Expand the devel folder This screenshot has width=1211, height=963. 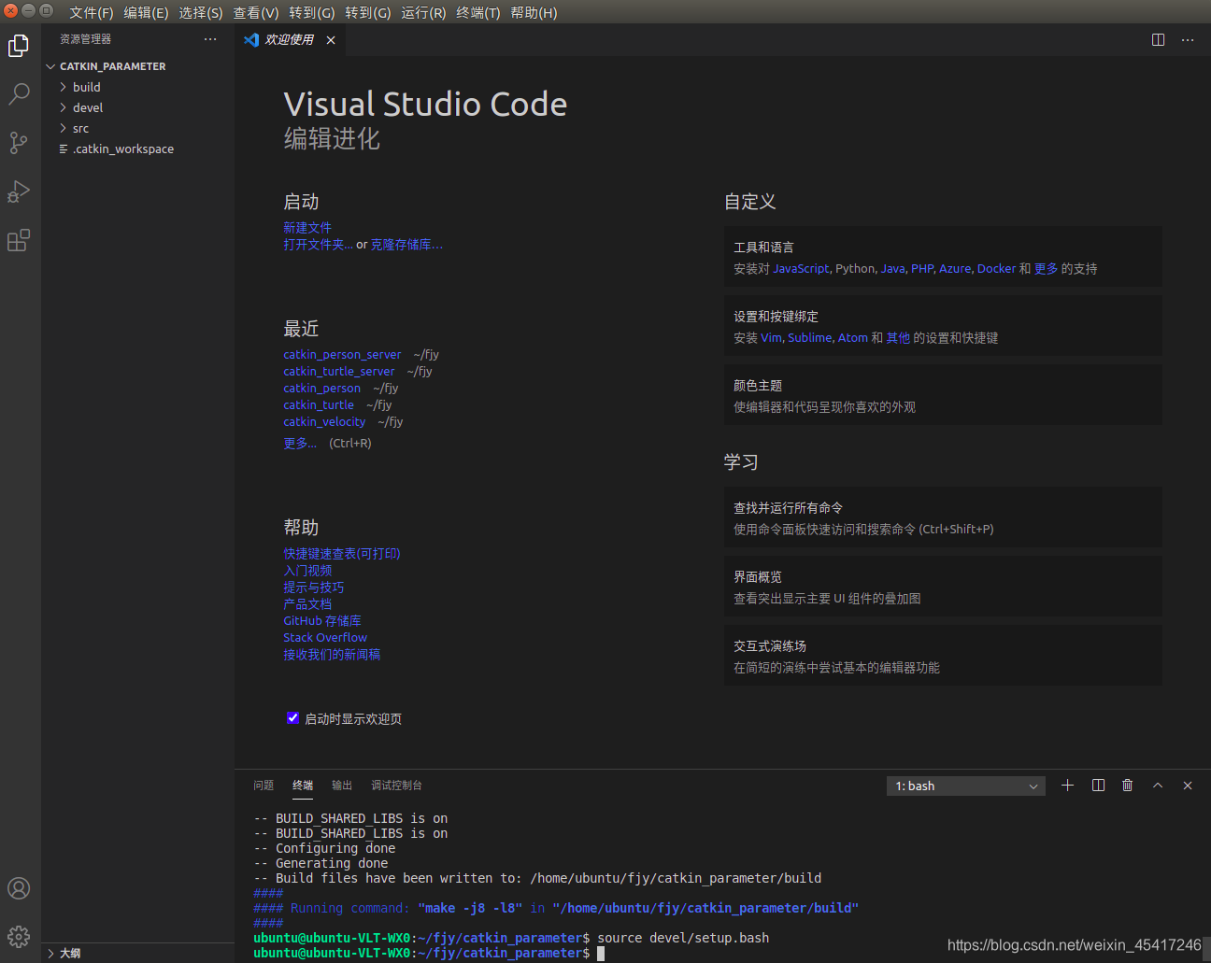click(x=63, y=107)
